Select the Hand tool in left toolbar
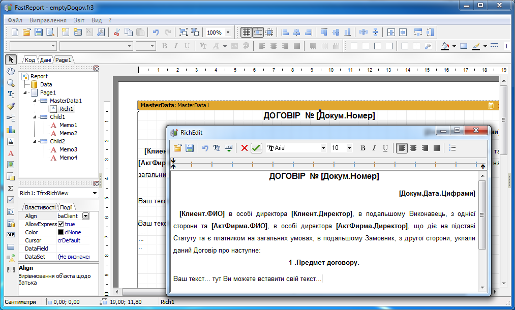 pos(11,71)
